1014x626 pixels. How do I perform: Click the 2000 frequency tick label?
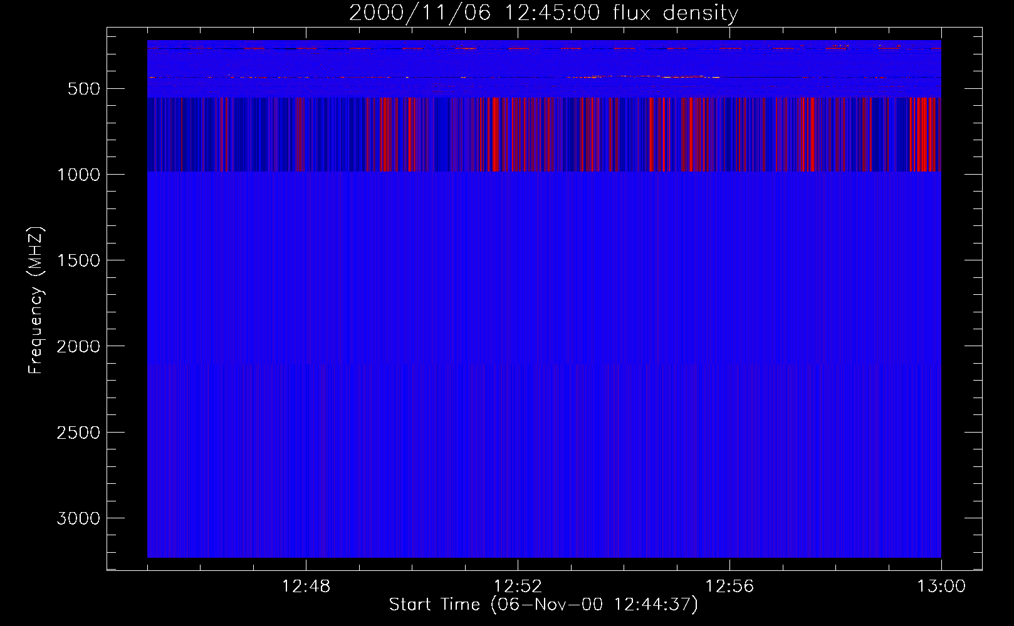click(78, 346)
